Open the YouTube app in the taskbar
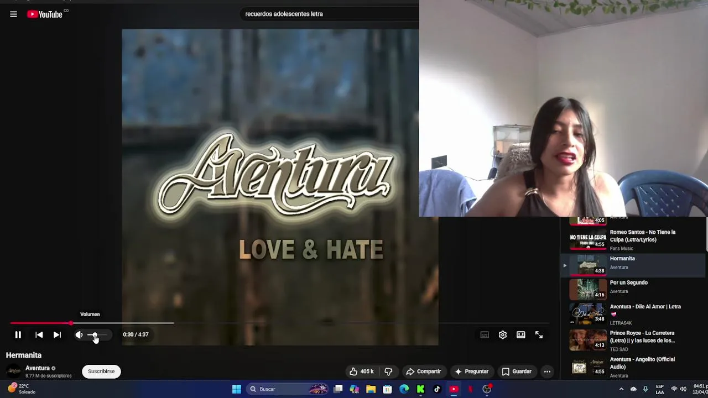The image size is (708, 398). click(454, 389)
